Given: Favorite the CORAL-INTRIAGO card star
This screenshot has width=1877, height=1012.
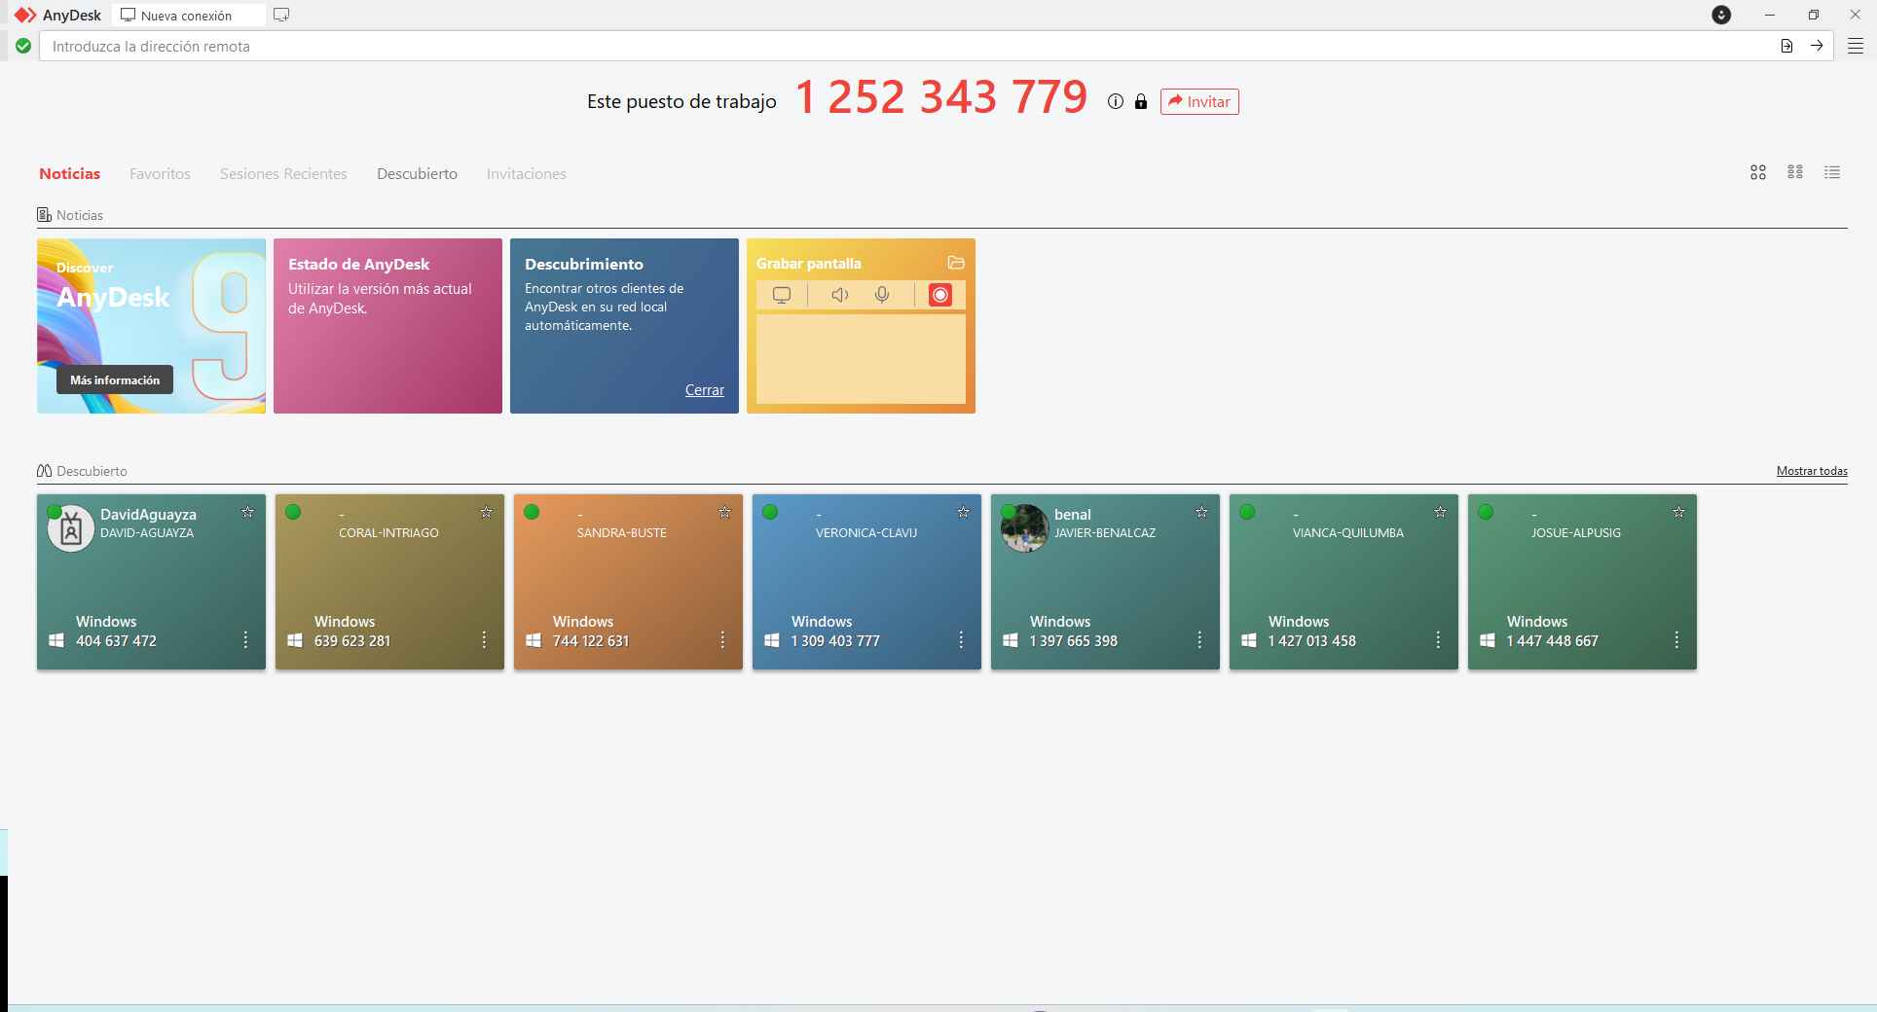Looking at the screenshot, I should [x=486, y=512].
